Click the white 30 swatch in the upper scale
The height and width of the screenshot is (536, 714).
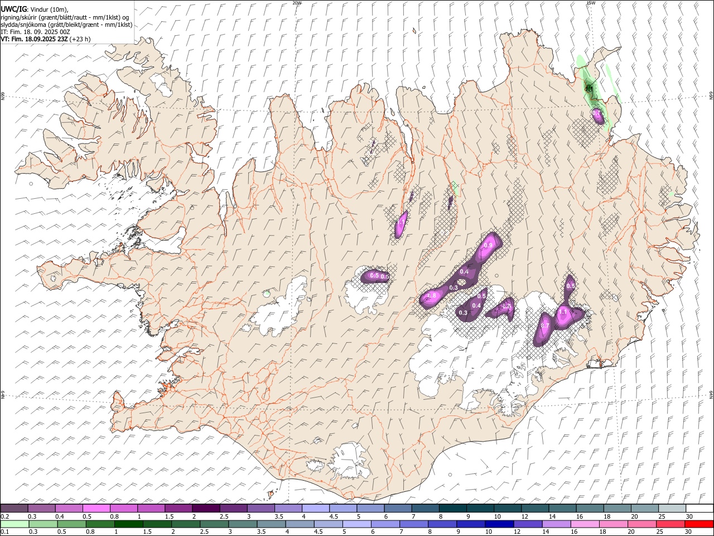(699, 509)
